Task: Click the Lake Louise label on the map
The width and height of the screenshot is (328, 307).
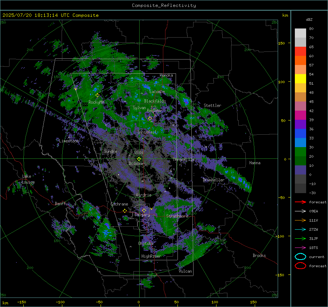Action: (x=28, y=179)
